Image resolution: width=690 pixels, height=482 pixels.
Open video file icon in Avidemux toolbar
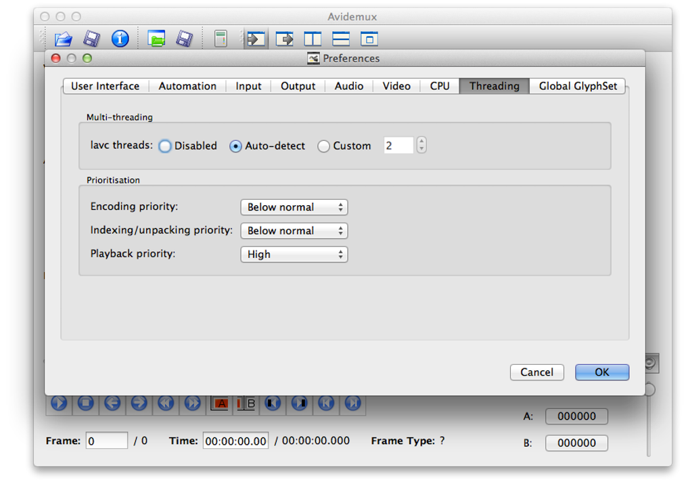pyautogui.click(x=64, y=39)
